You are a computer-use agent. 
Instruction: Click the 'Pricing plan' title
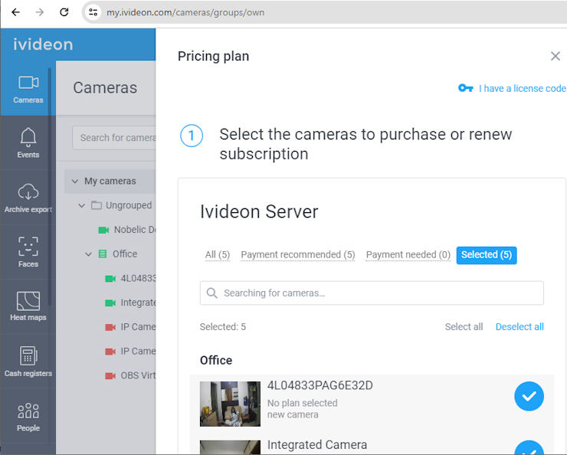213,57
